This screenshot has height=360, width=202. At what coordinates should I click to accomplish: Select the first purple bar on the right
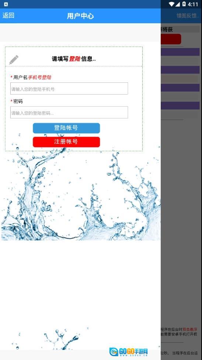(x=180, y=52)
